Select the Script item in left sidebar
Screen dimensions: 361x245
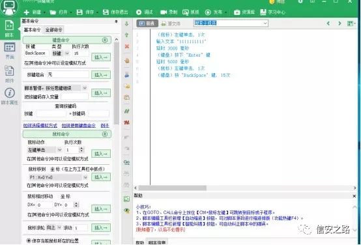tap(9, 29)
